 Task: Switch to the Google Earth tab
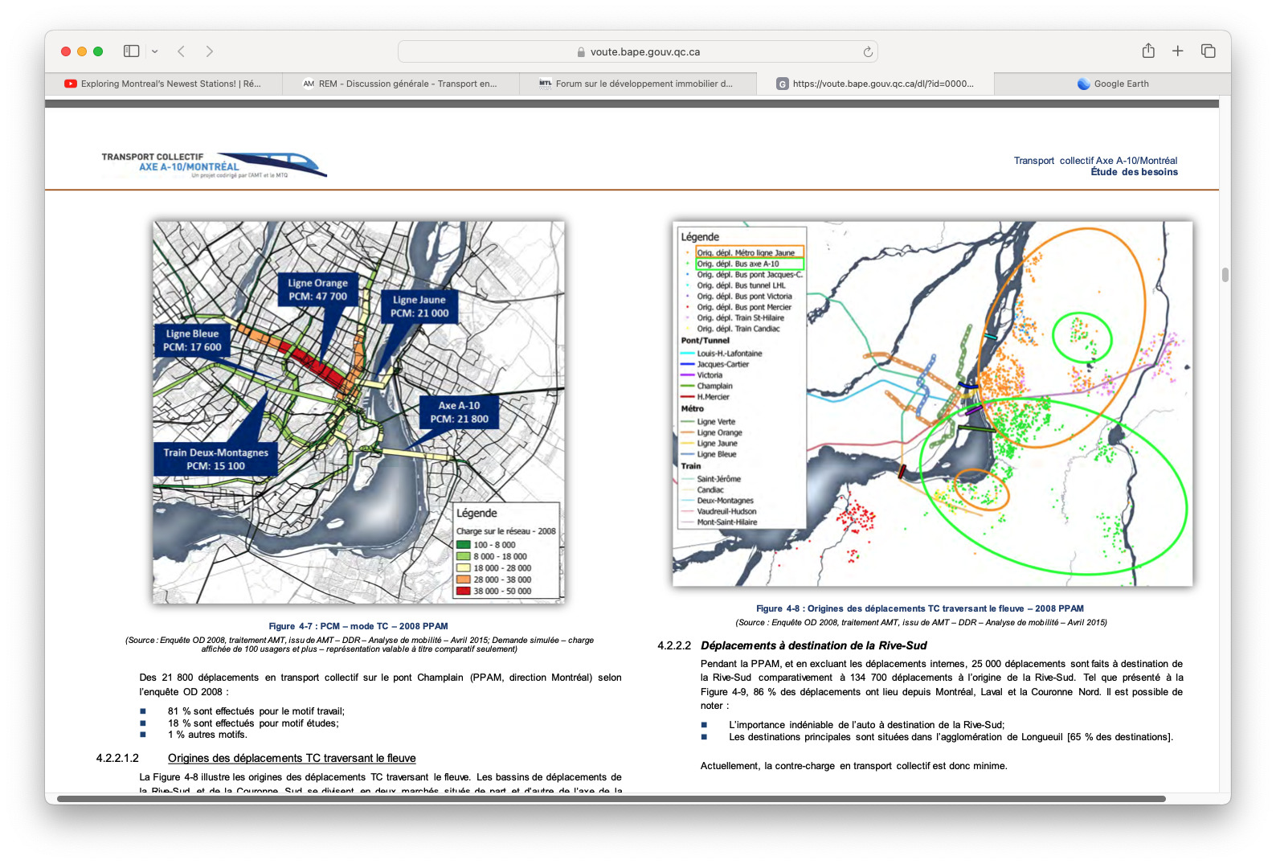coord(1112,84)
